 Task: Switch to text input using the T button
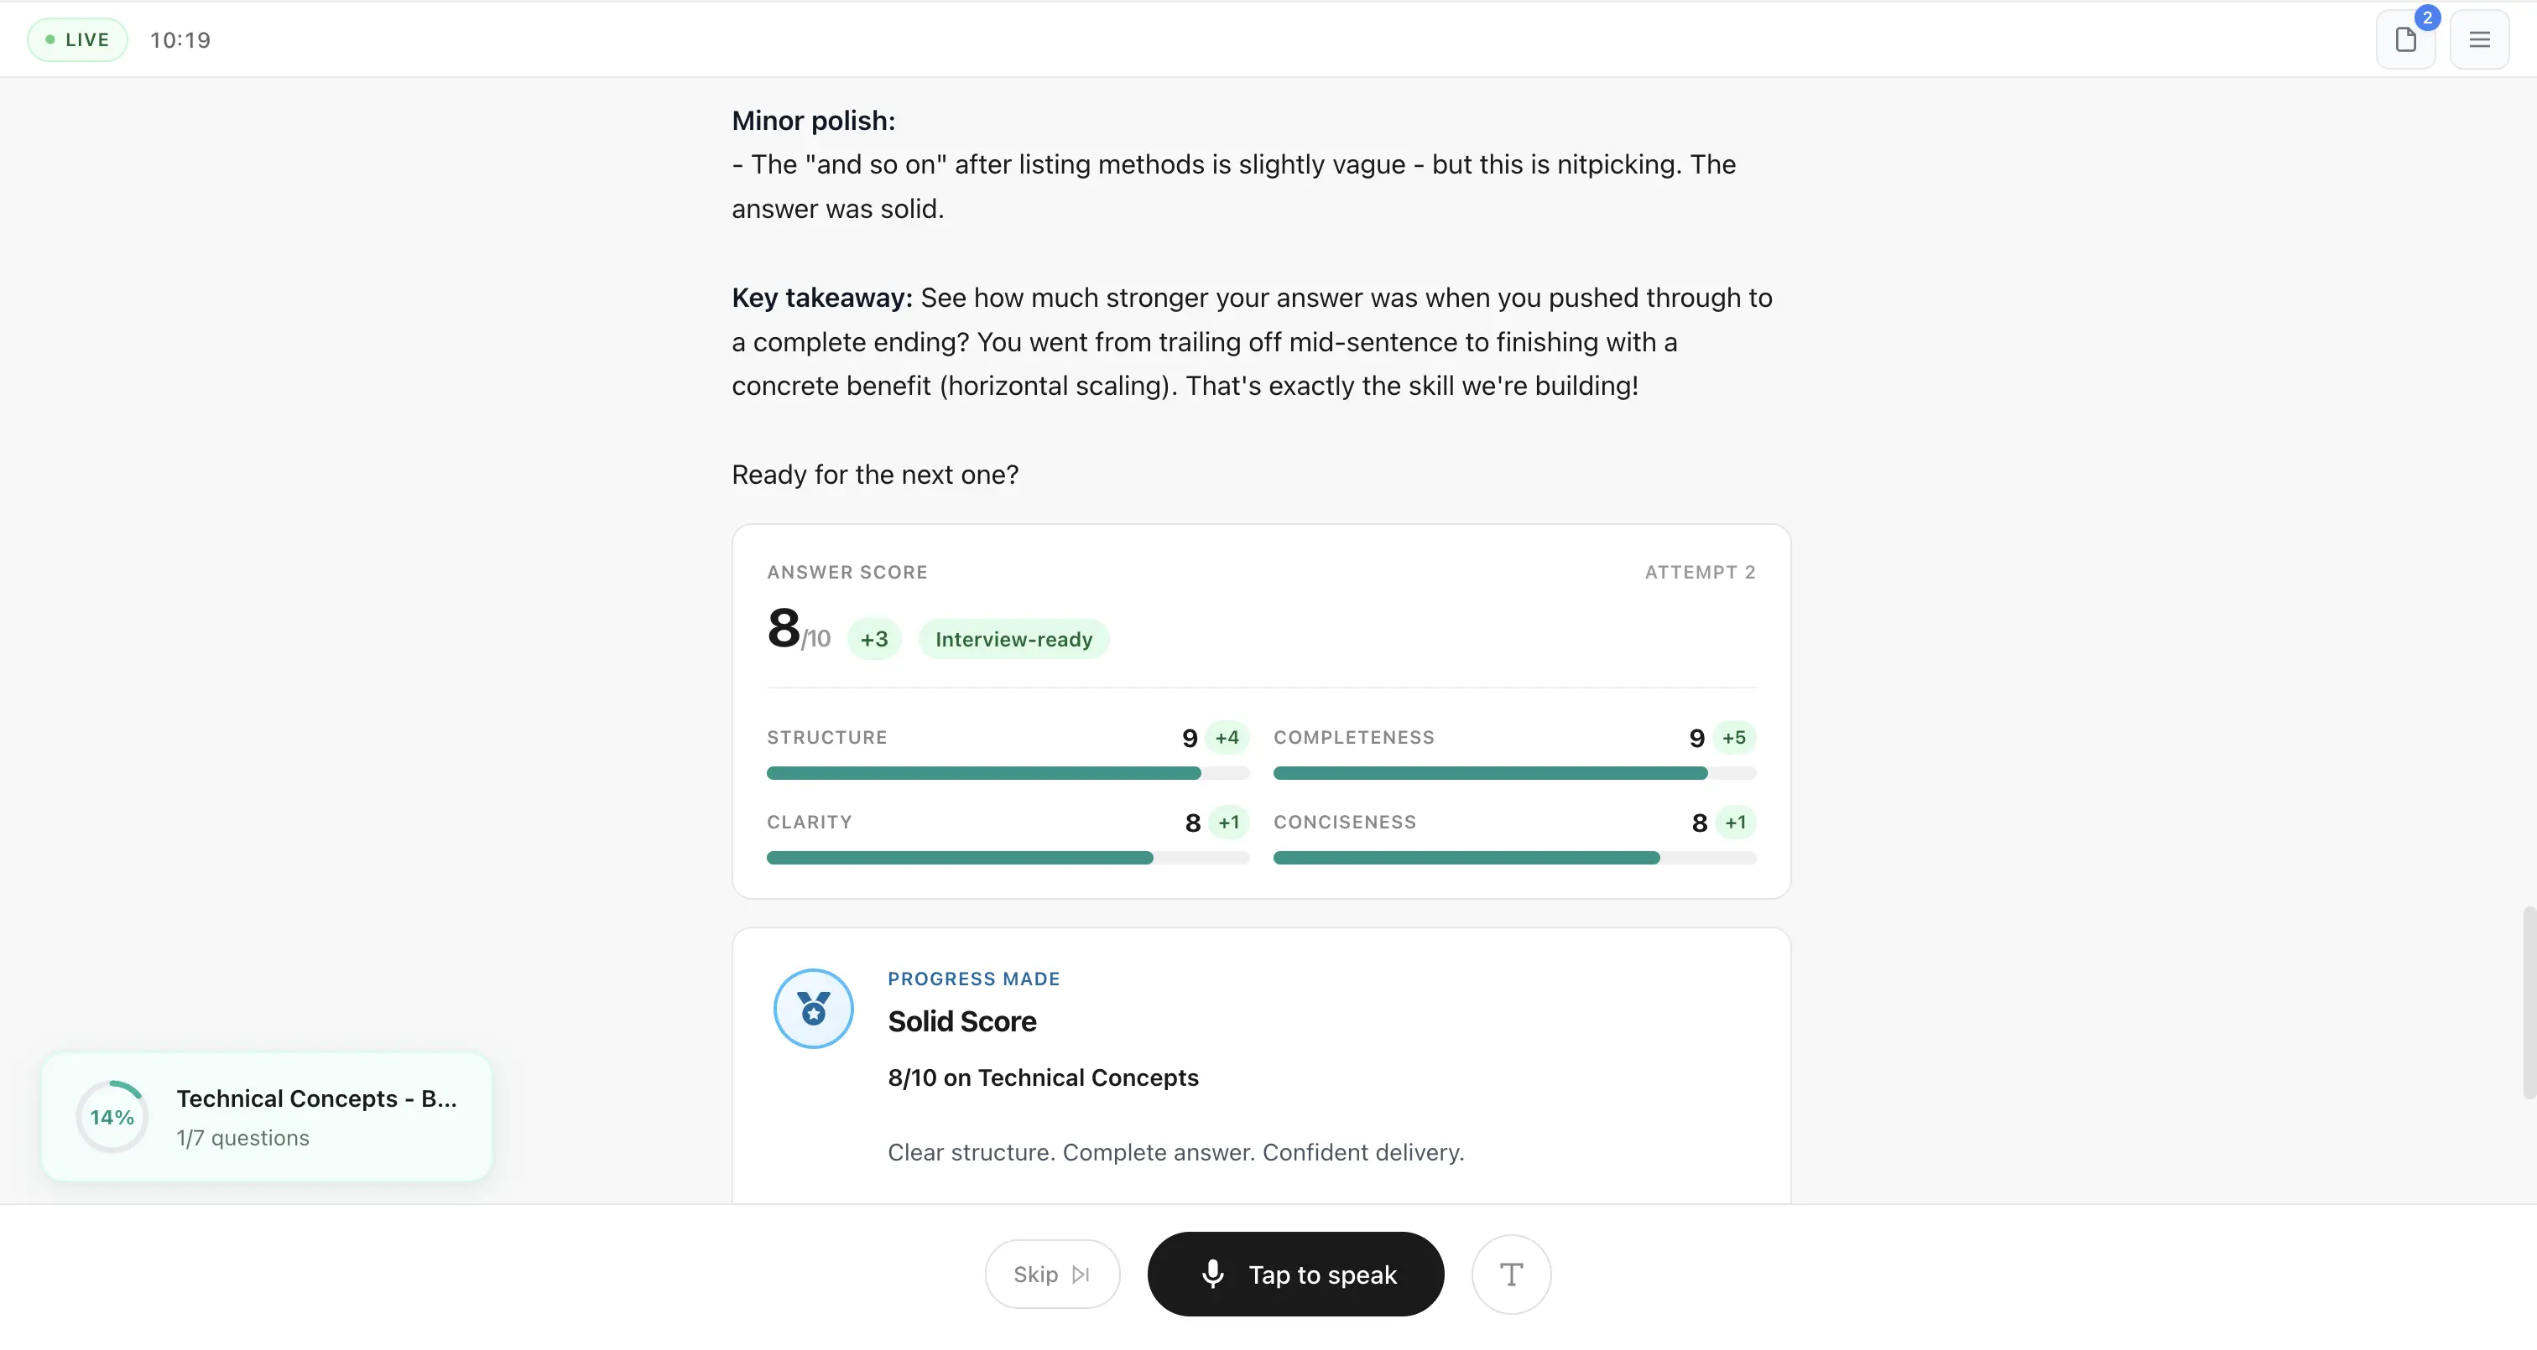1511,1273
